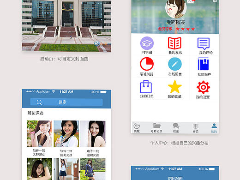Viewport: 240px width, 180px height.
Task: Switch to 考勤记录 folder tab
Action: coord(156,128)
